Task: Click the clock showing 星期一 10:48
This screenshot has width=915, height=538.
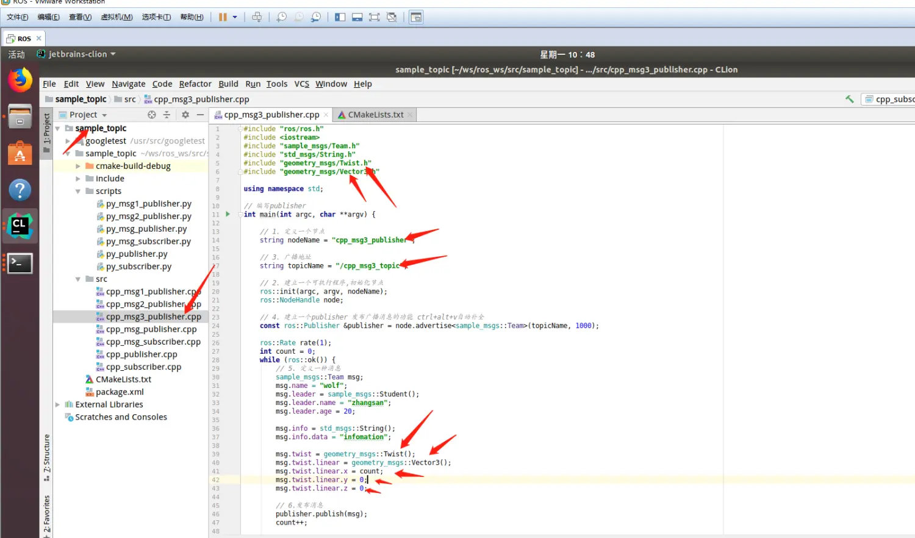Action: coord(567,54)
